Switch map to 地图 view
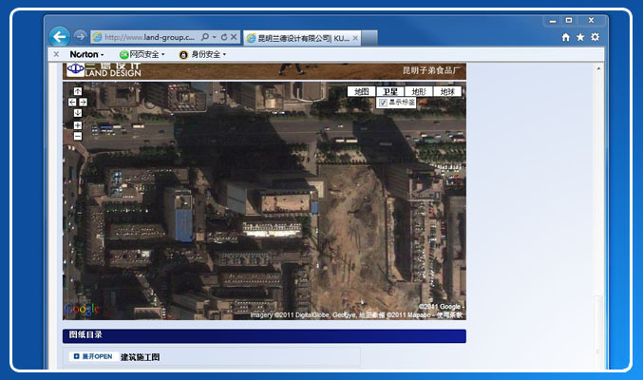 (x=361, y=91)
